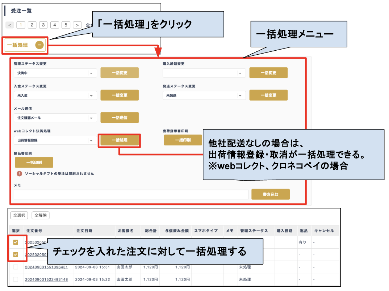Switch to page 5 of order list
The width and height of the screenshot is (389, 291).
coord(66,25)
